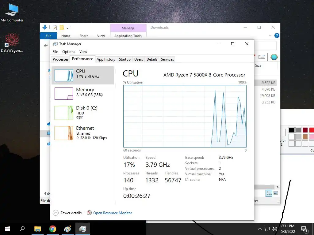Open Resource Monitor link
Viewport: 314px width, 235px height.
coord(113,213)
